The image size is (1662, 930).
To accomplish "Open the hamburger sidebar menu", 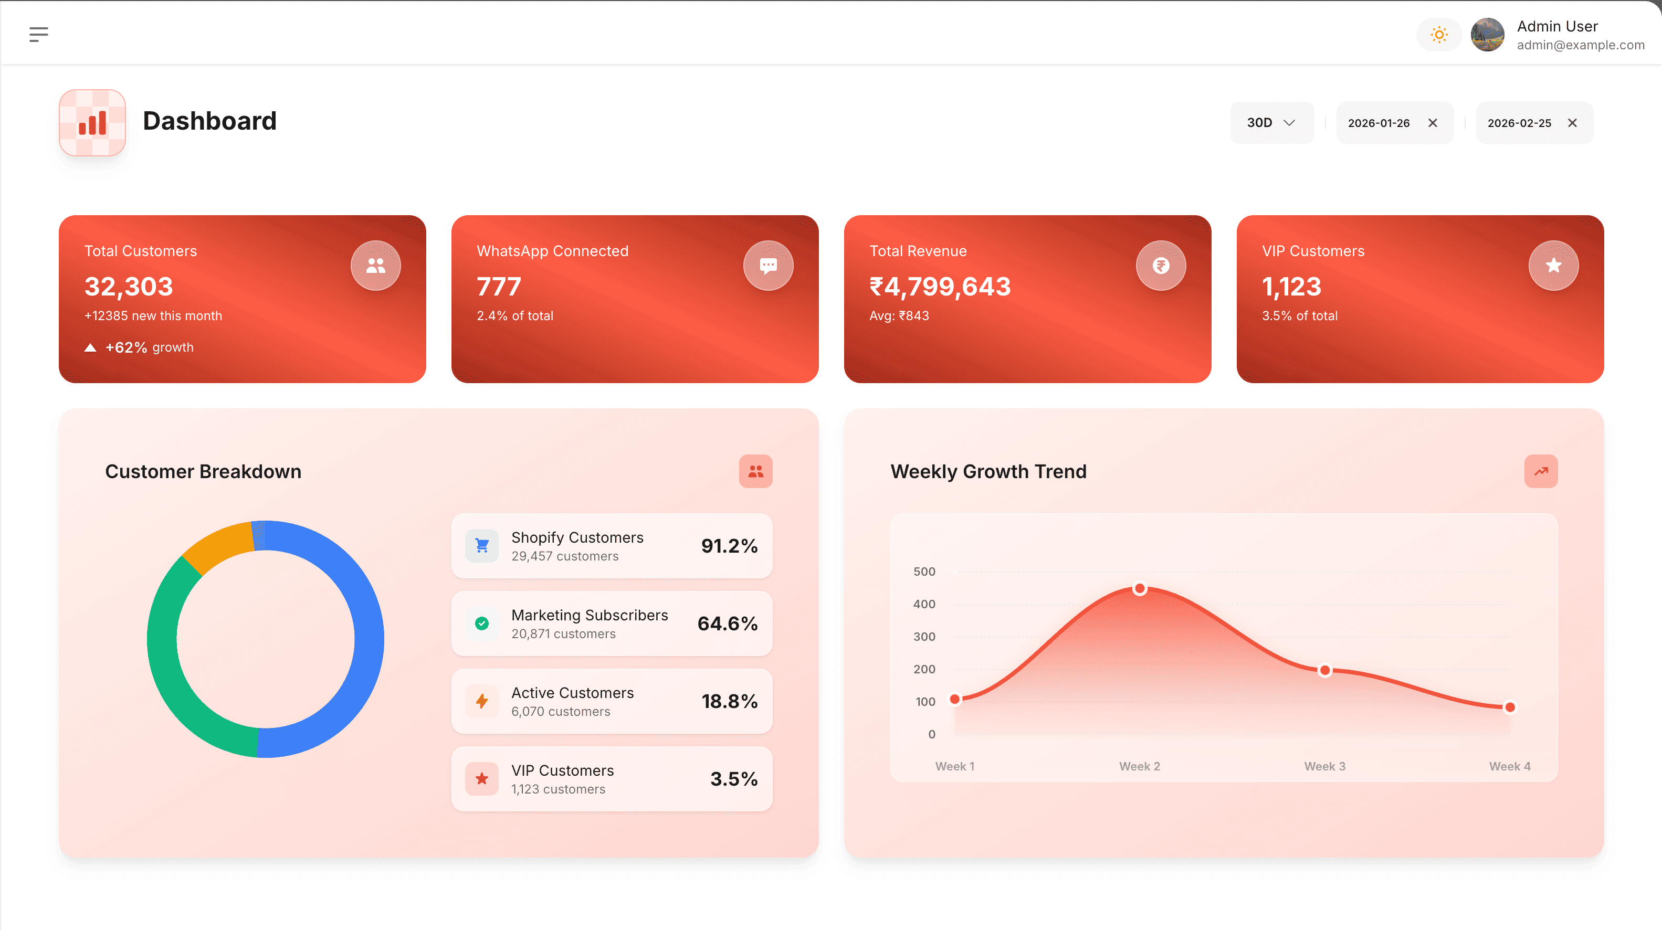I will 39,34.
